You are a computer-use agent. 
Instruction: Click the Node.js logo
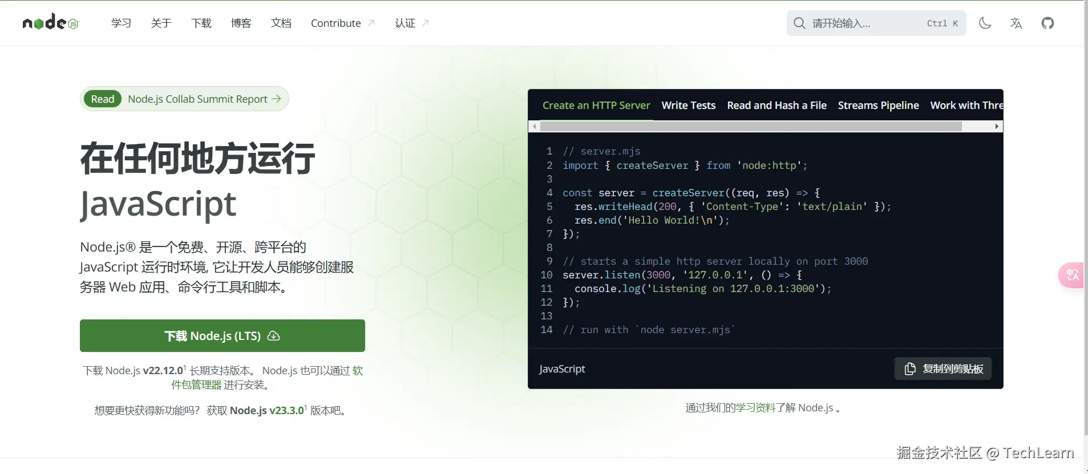[x=51, y=22]
